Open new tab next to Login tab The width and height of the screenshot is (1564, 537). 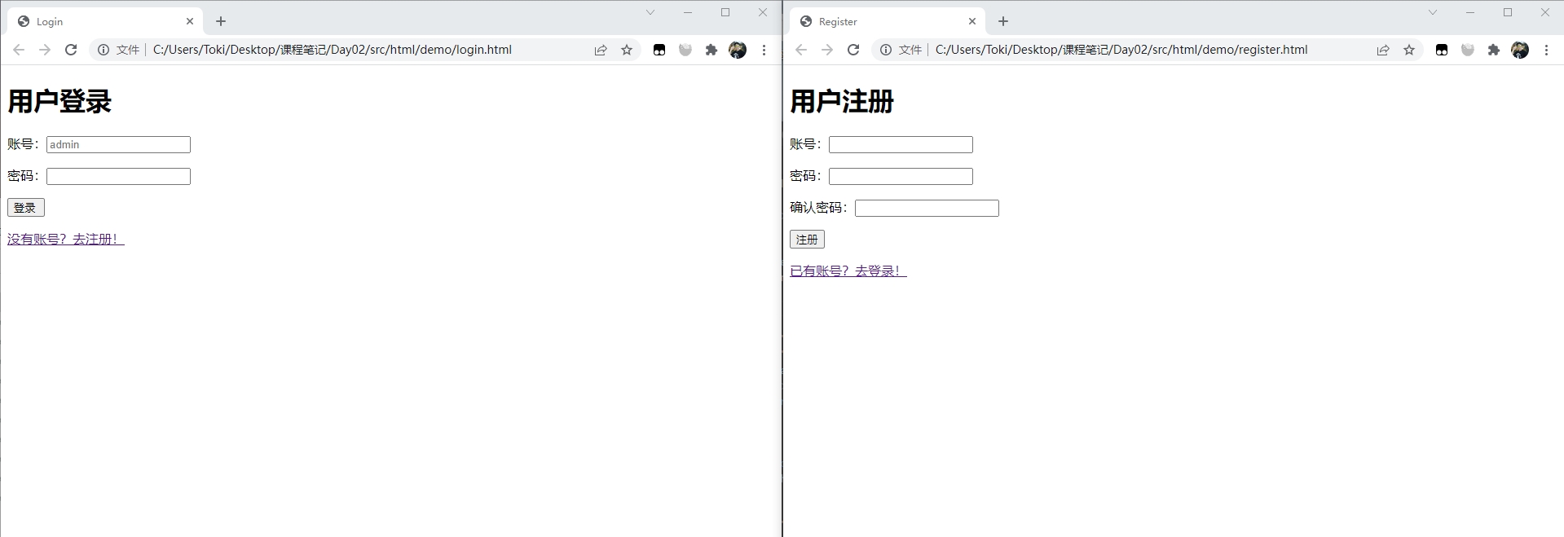coord(221,21)
